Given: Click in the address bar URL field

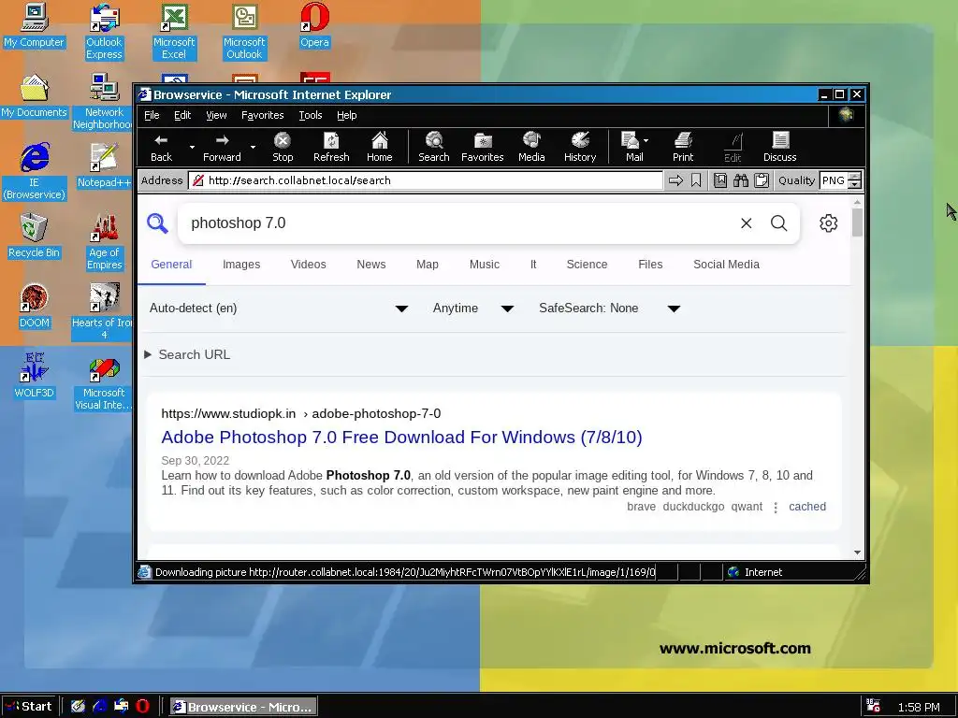Looking at the screenshot, I should [426, 180].
